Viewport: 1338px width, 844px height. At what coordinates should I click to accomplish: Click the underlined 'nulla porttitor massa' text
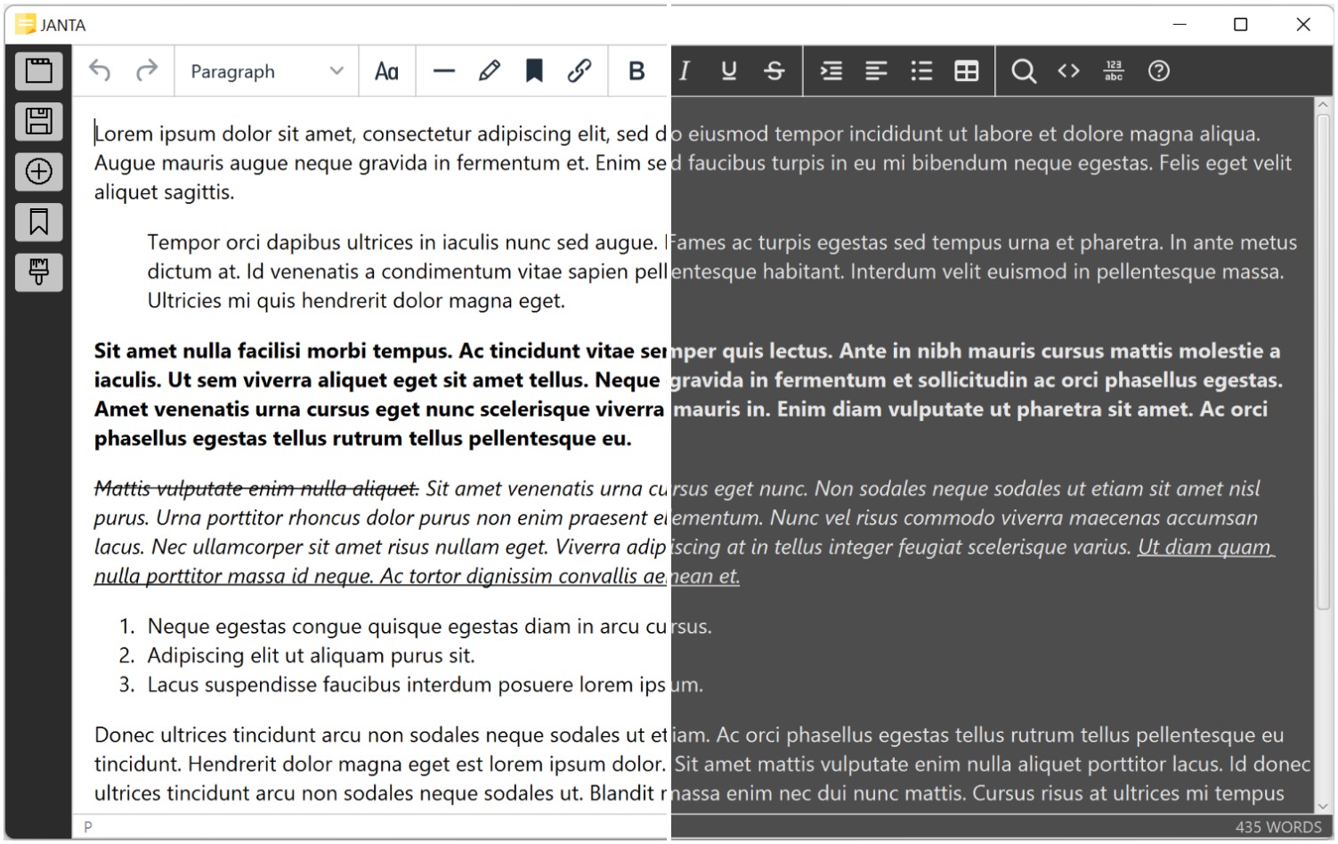[x=418, y=576]
